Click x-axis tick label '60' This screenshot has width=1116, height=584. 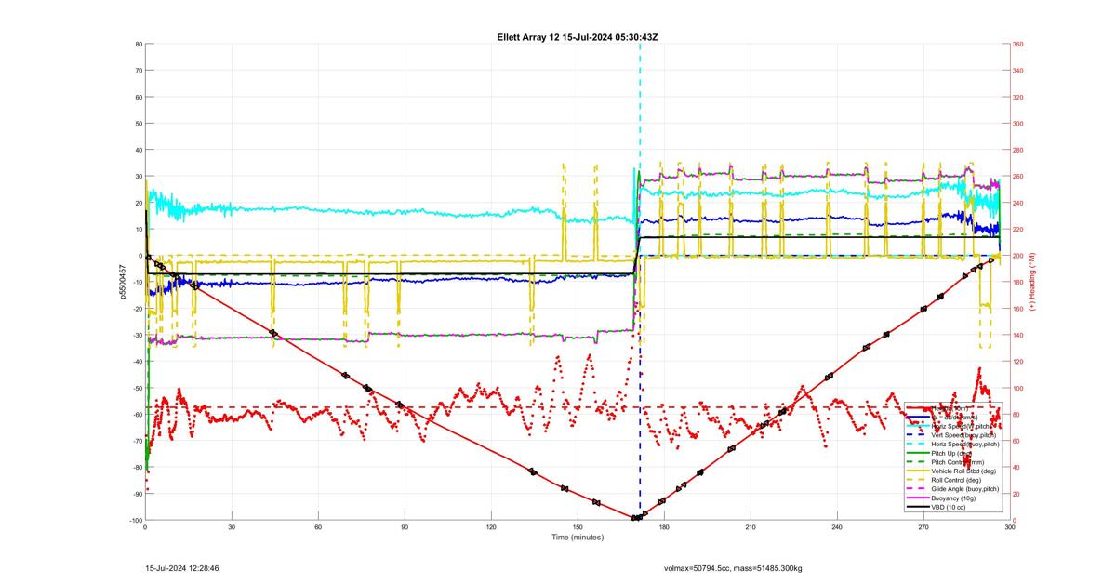click(318, 527)
